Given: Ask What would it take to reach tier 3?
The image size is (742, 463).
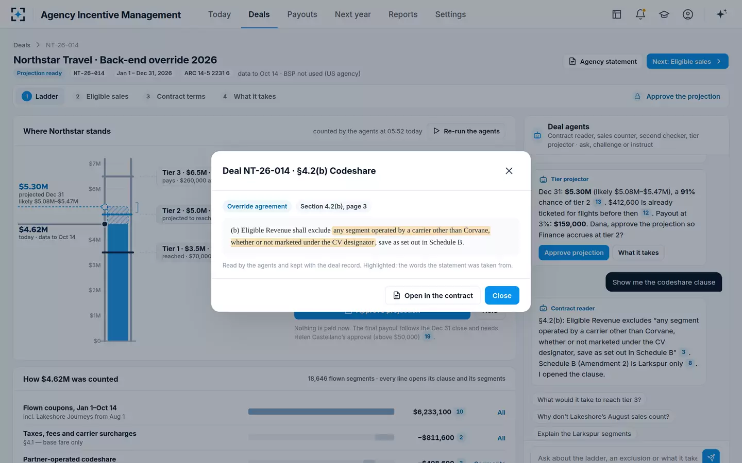Looking at the screenshot, I should tap(589, 400).
